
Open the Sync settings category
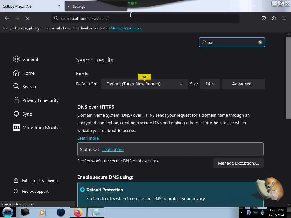tap(27, 114)
